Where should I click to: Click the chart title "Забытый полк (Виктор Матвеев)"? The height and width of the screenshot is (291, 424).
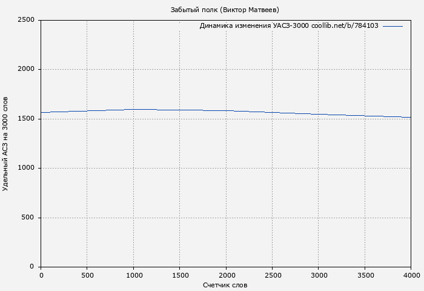coord(225,10)
